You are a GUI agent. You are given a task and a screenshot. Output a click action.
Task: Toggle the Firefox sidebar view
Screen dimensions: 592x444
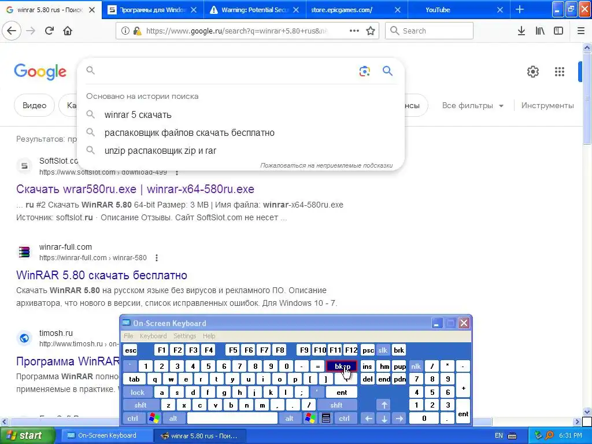[558, 31]
